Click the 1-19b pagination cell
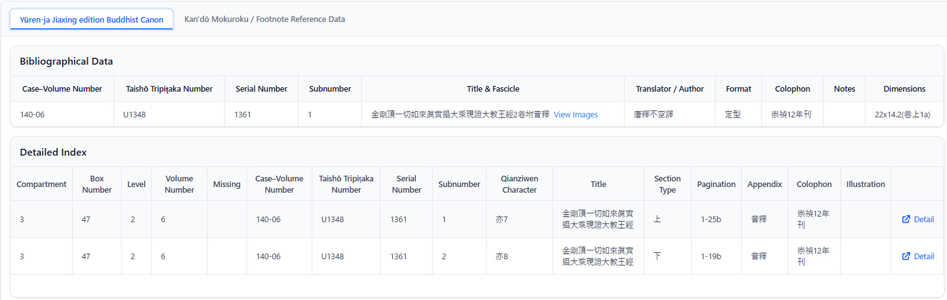The image size is (947, 300). tap(711, 257)
